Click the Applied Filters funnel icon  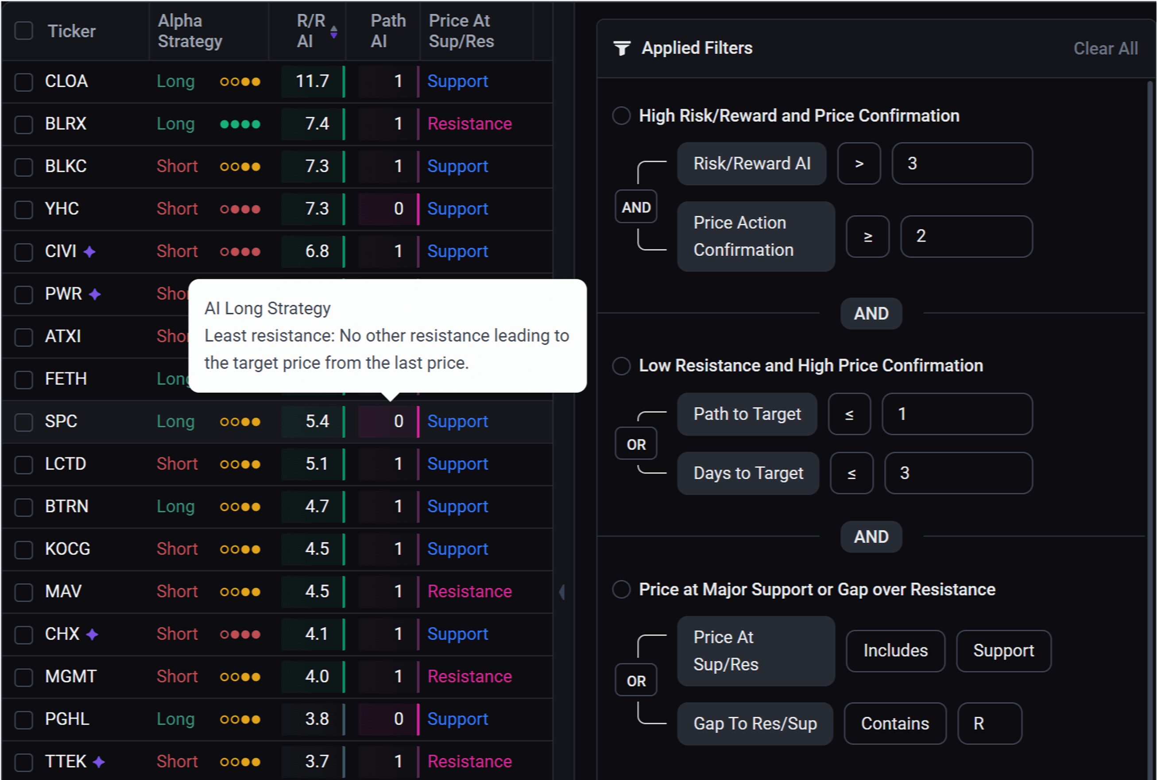click(622, 48)
